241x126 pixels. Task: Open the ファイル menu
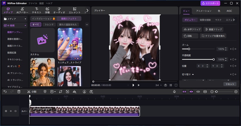click(x=33, y=3)
